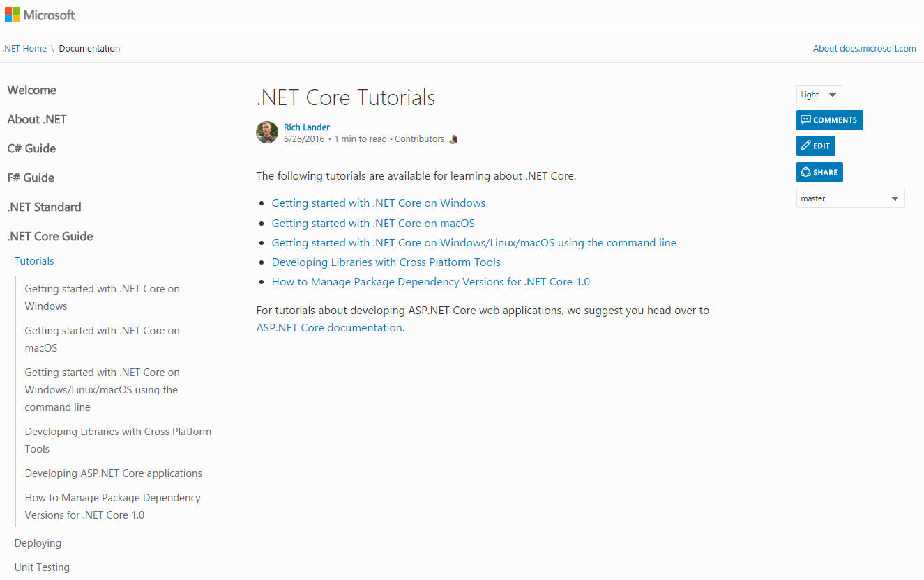Image resolution: width=924 pixels, height=580 pixels.
Task: Select About .NET in the sidebar
Action: click(x=37, y=119)
